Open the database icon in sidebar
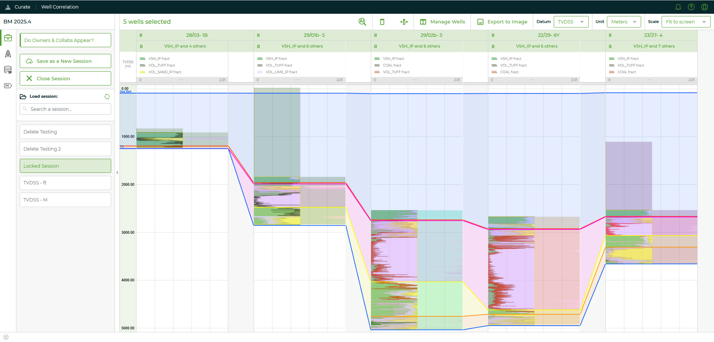Screen dimensions: 714x342 [x=8, y=70]
